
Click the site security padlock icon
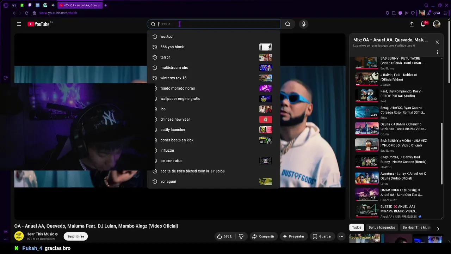tap(34, 13)
